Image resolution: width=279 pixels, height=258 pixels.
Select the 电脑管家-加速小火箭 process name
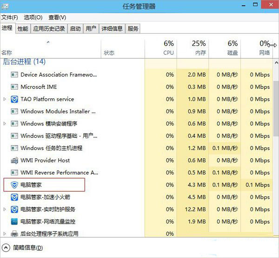pos(46,197)
